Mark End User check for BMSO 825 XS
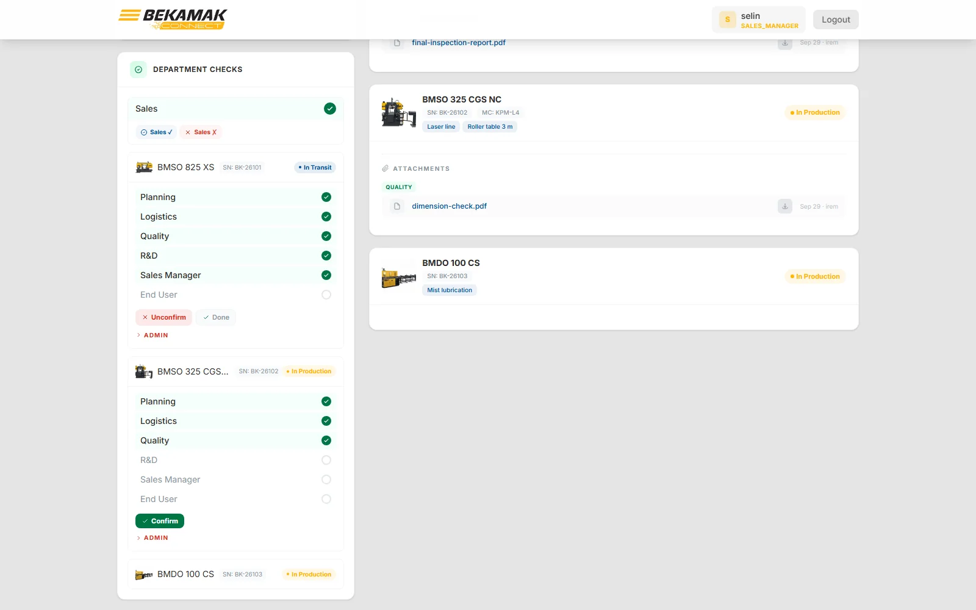Screen dimensions: 976x610 coord(326,295)
